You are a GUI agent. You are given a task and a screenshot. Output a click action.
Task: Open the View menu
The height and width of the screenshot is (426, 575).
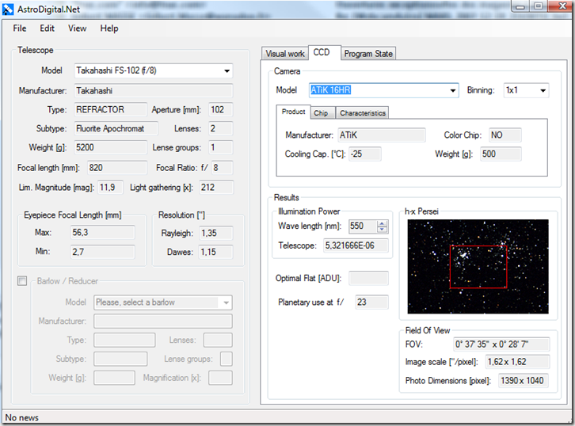point(77,29)
